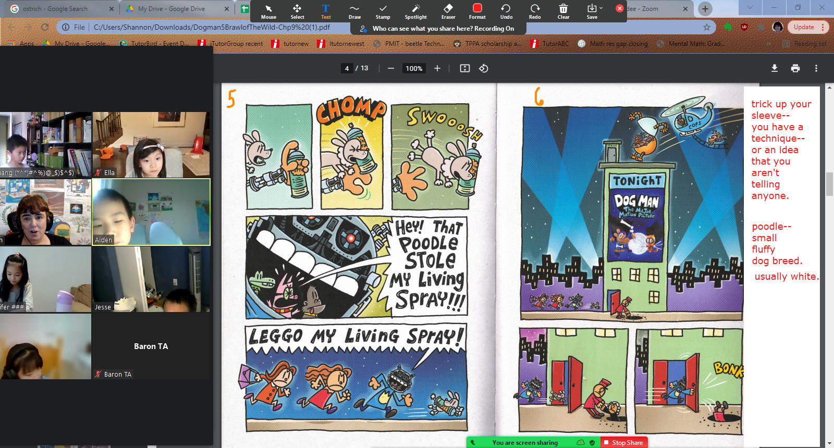Image resolution: width=834 pixels, height=448 pixels.
Task: Print the PDF document
Action: pos(795,68)
